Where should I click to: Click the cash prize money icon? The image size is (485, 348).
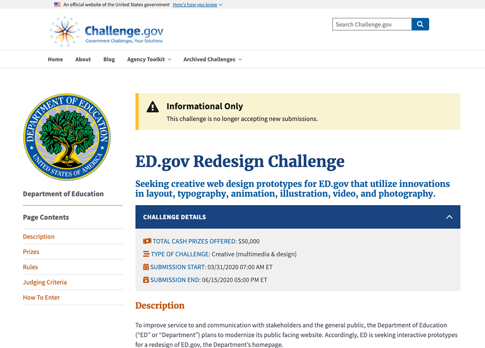point(147,241)
